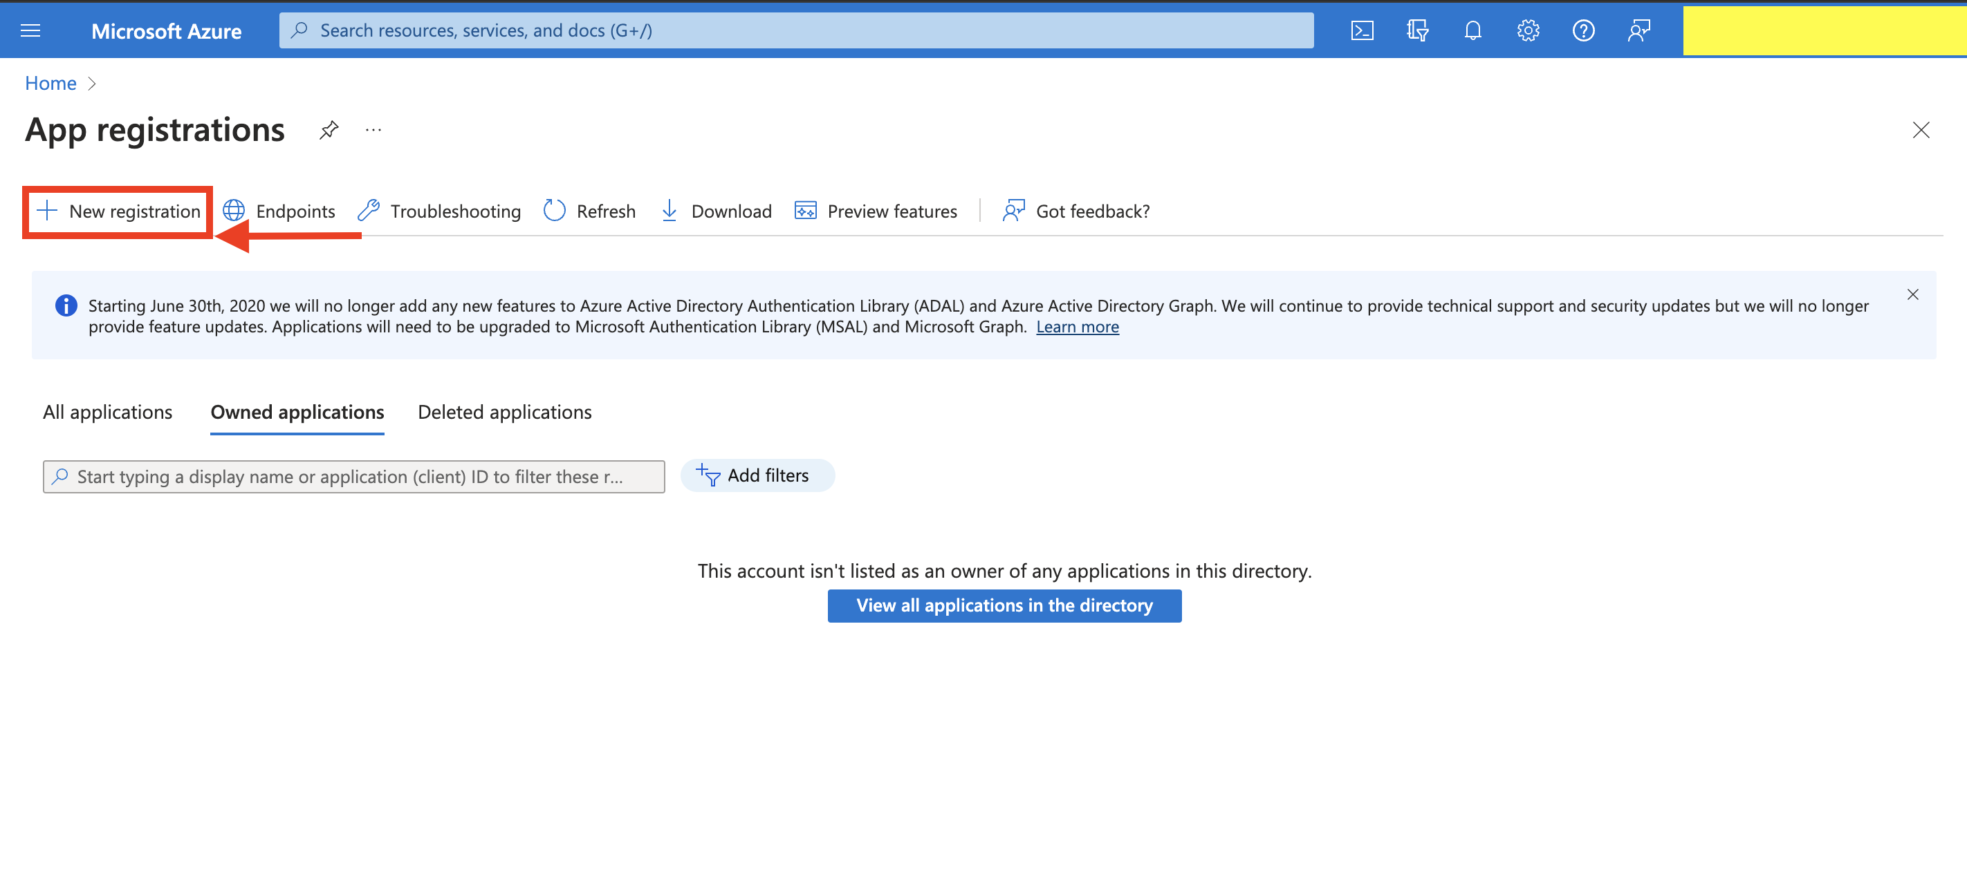The image size is (1967, 879).
Task: Open Preview features
Action: [x=875, y=211]
